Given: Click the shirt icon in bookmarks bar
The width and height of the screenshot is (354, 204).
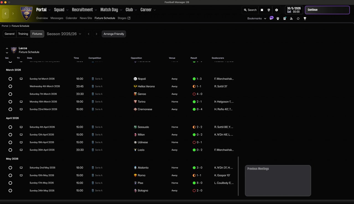Looking at the screenshot, I should (278, 18).
